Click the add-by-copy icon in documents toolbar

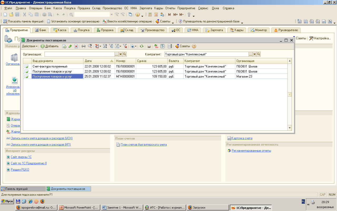[64, 46]
